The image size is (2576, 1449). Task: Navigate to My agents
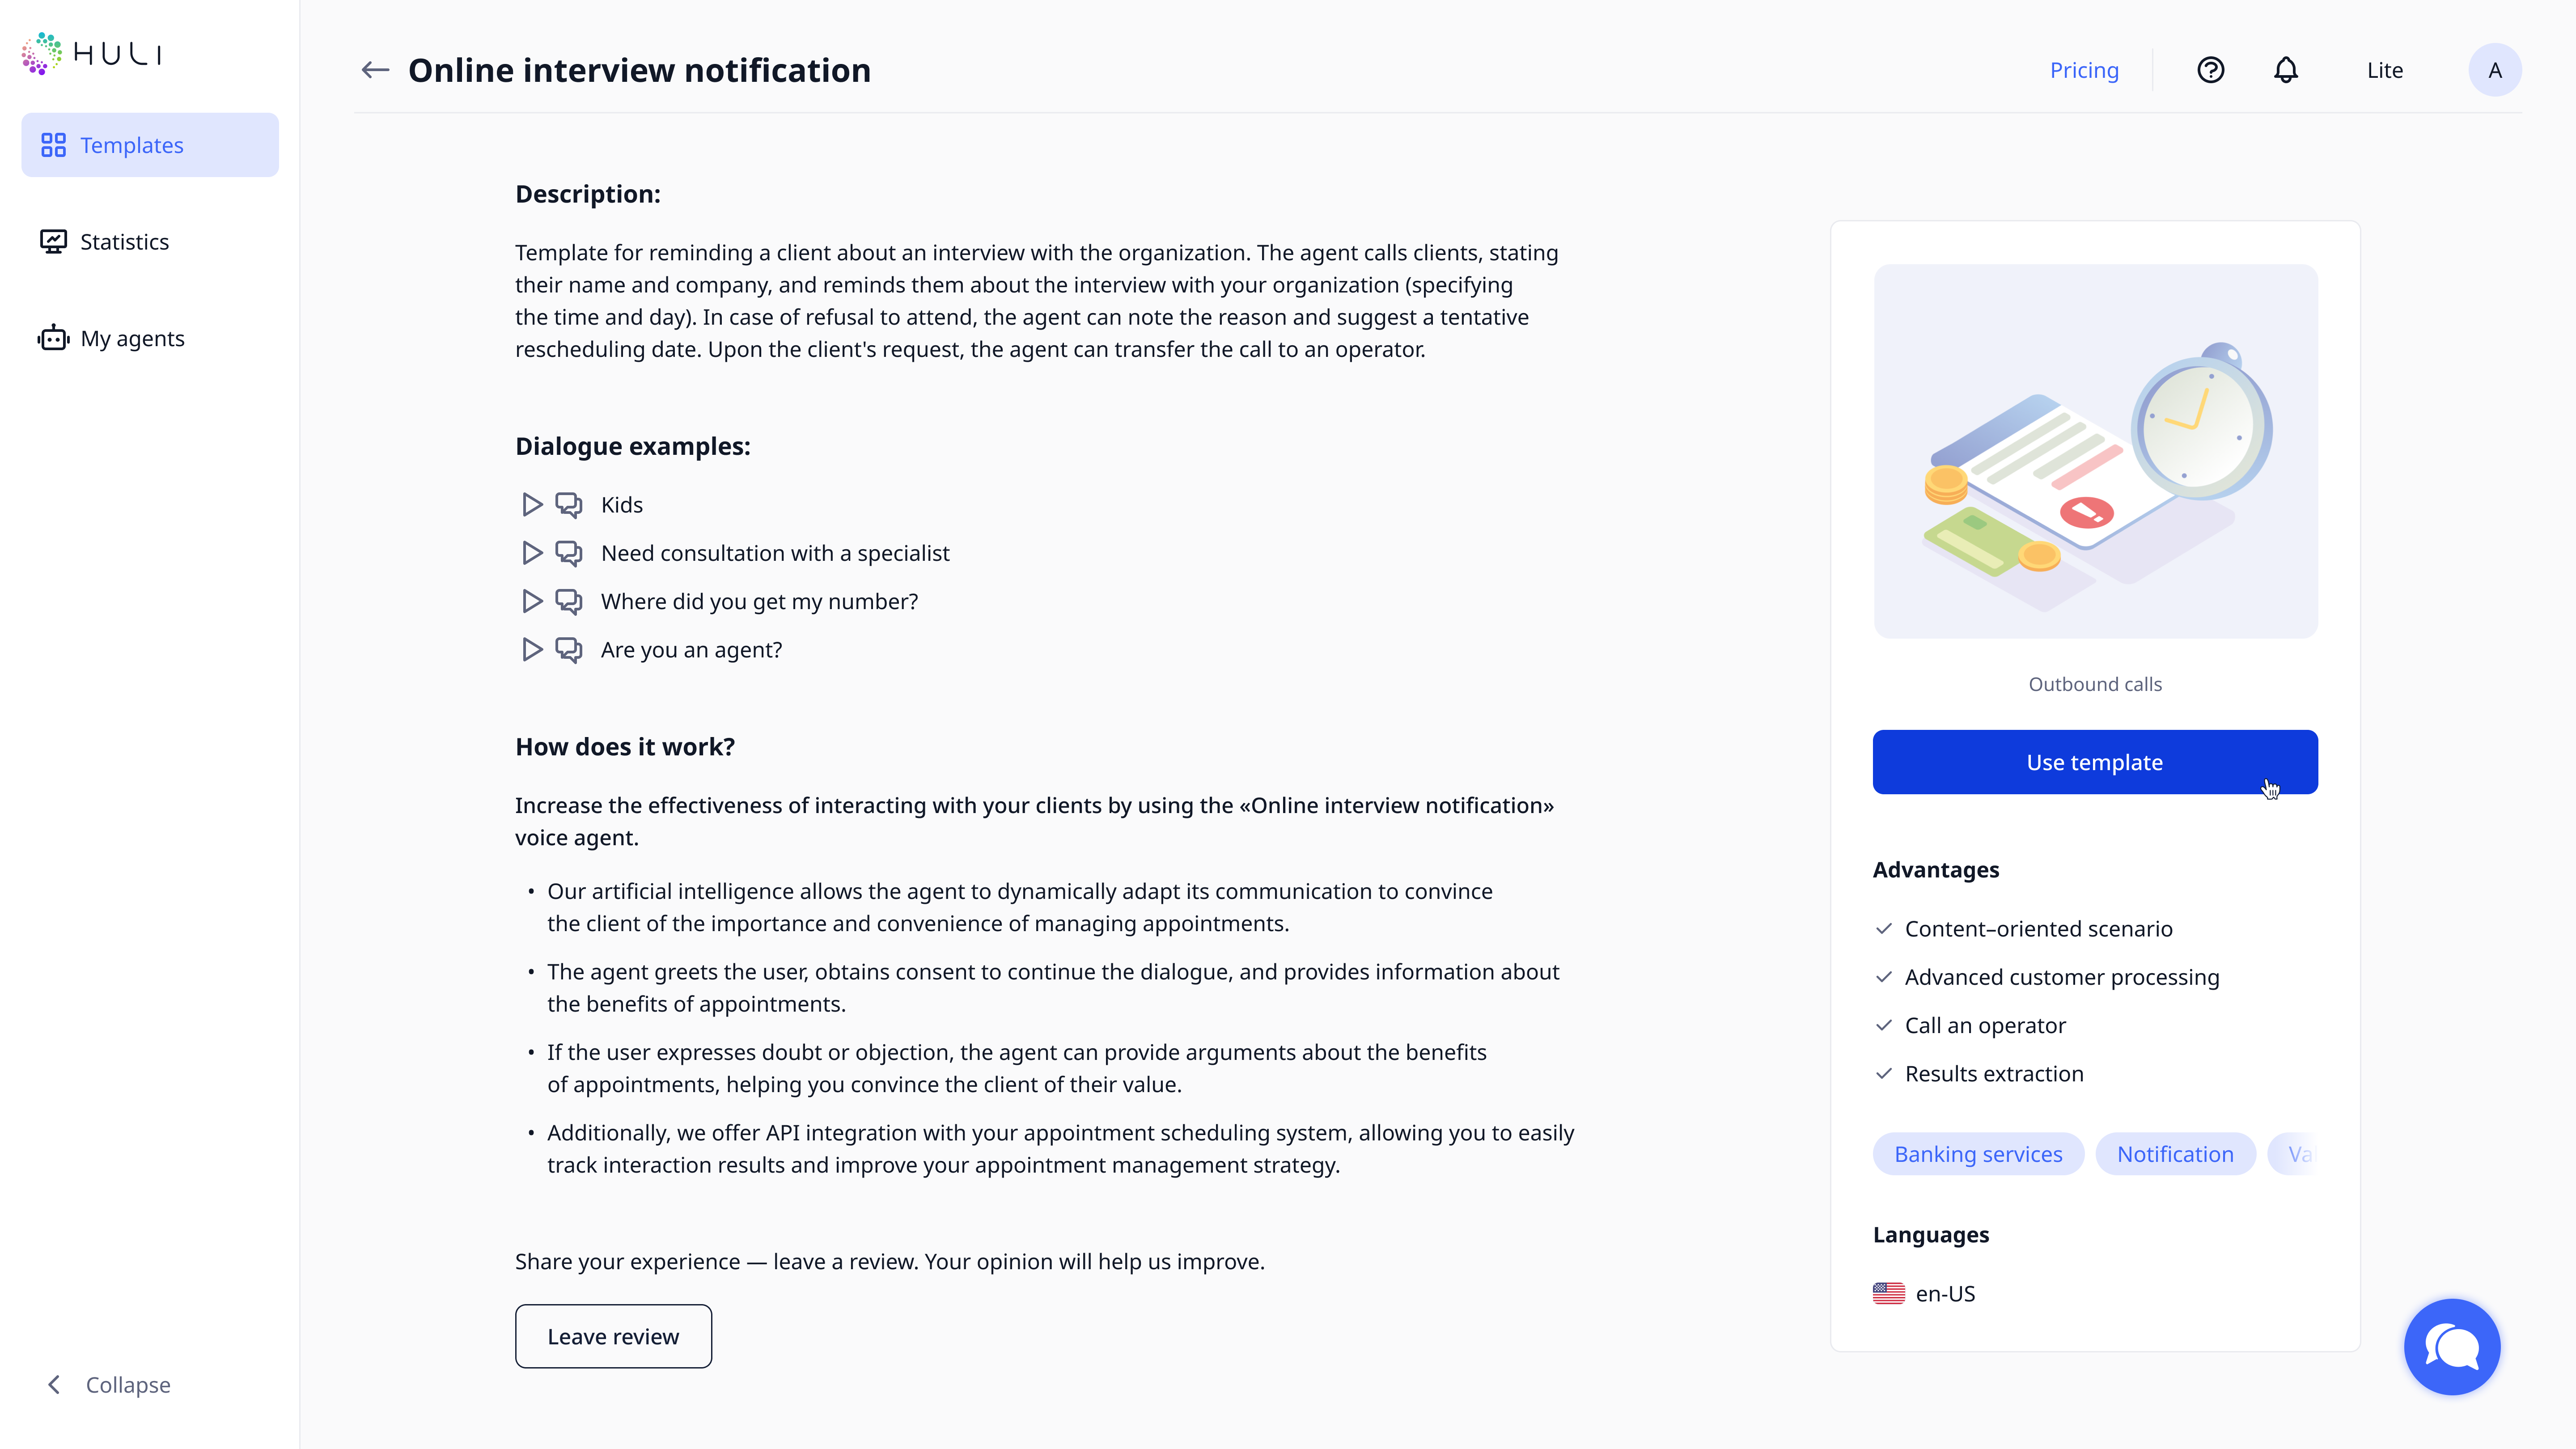tap(132, 339)
